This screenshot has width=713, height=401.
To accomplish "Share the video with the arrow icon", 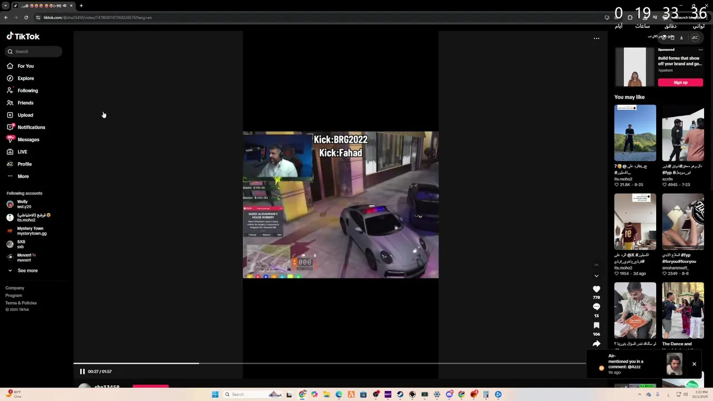I will pyautogui.click(x=597, y=344).
